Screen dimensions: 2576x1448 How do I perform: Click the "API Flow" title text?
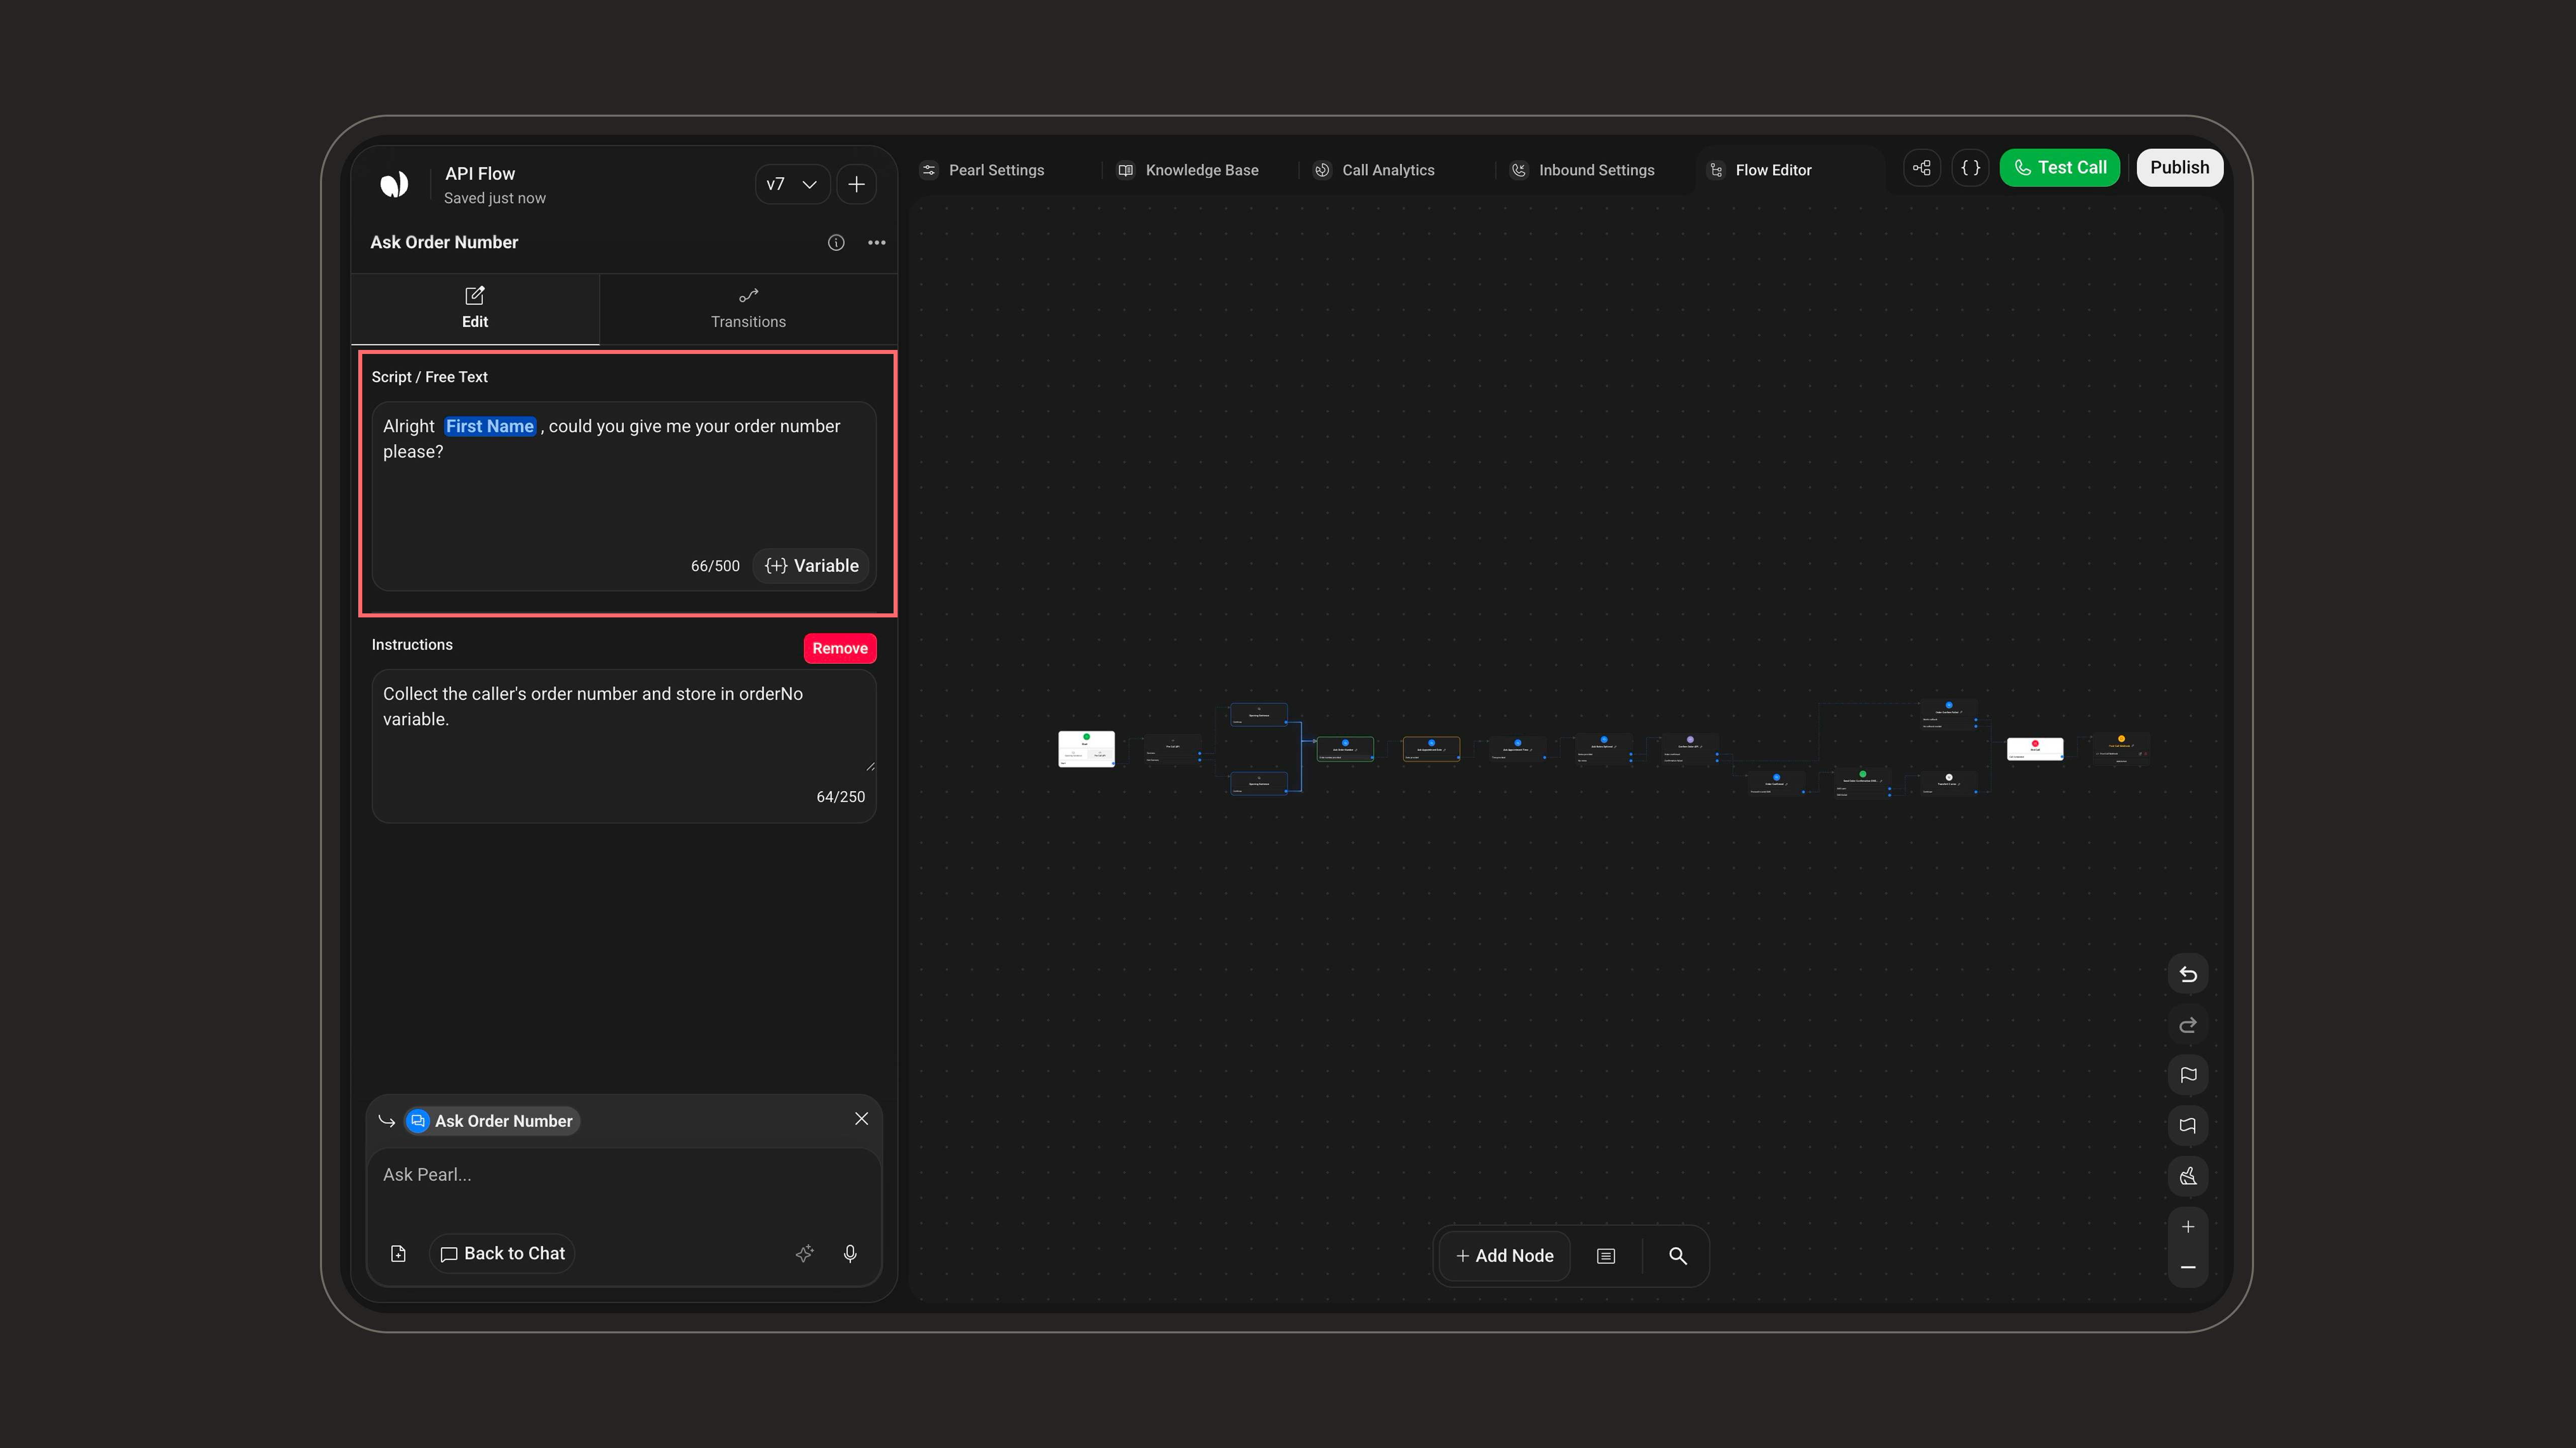tap(480, 174)
